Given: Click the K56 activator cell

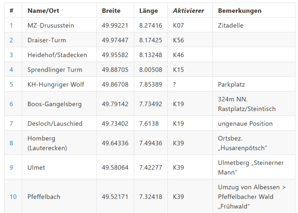Looking at the screenshot, I should [179, 40].
